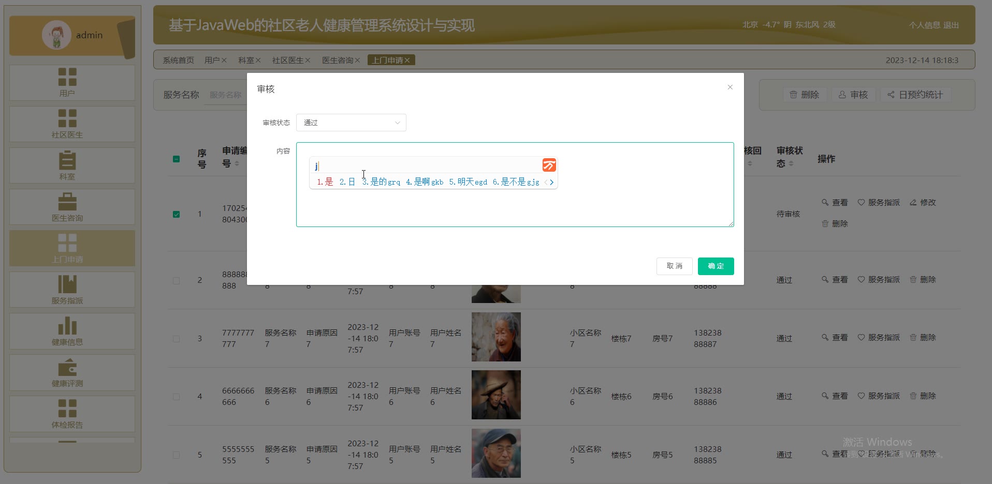Viewport: 992px width, 484px height.
Task: Check the row 3 checkbox
Action: [176, 339]
